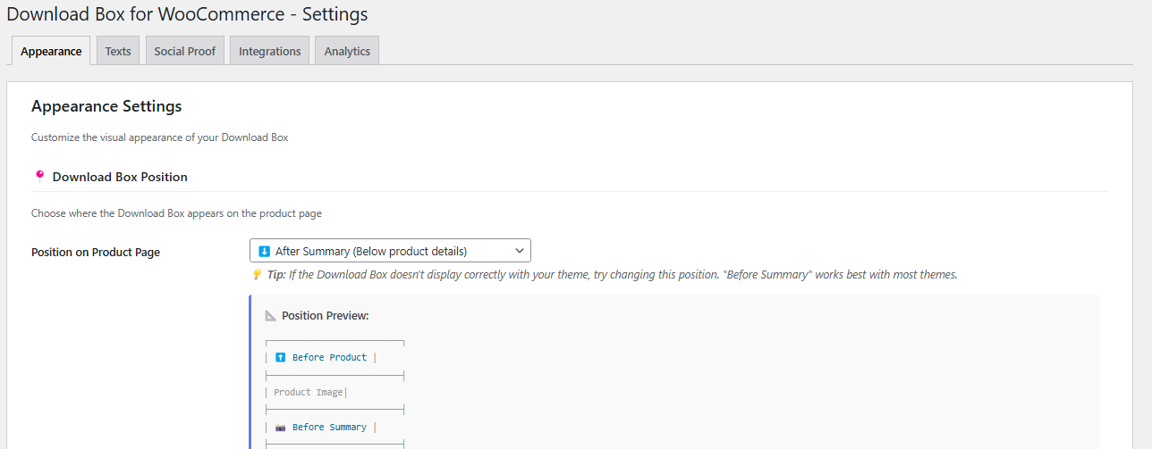Go to the Integrations tab
Image resolution: width=1152 pixels, height=449 pixels.
coord(269,51)
